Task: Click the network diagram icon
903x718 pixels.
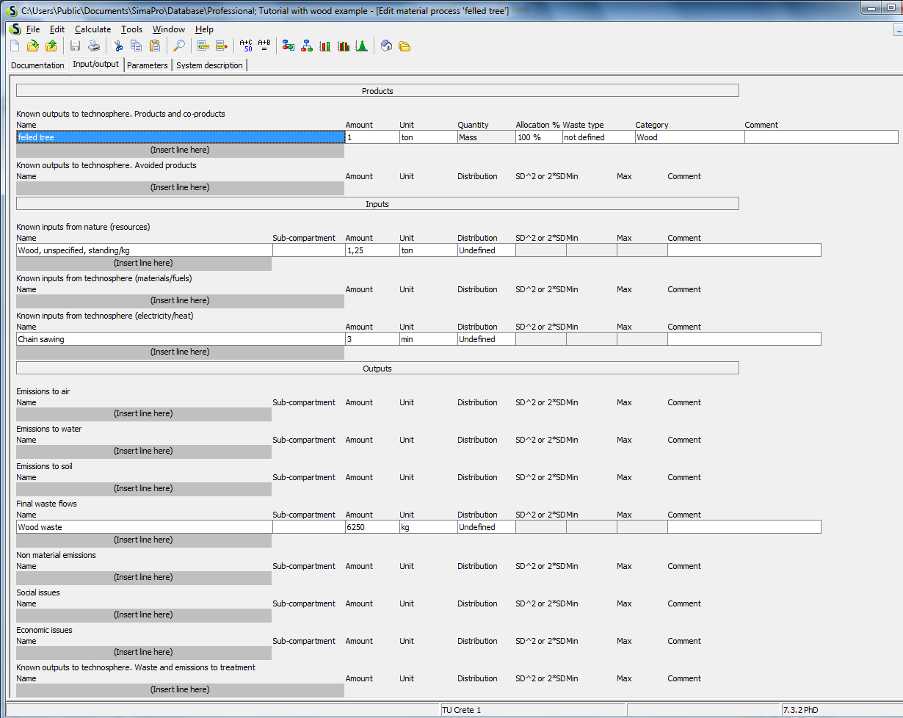Action: pos(289,46)
